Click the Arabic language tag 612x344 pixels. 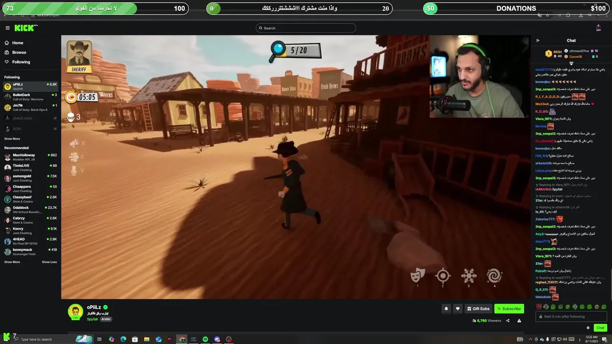click(106, 319)
